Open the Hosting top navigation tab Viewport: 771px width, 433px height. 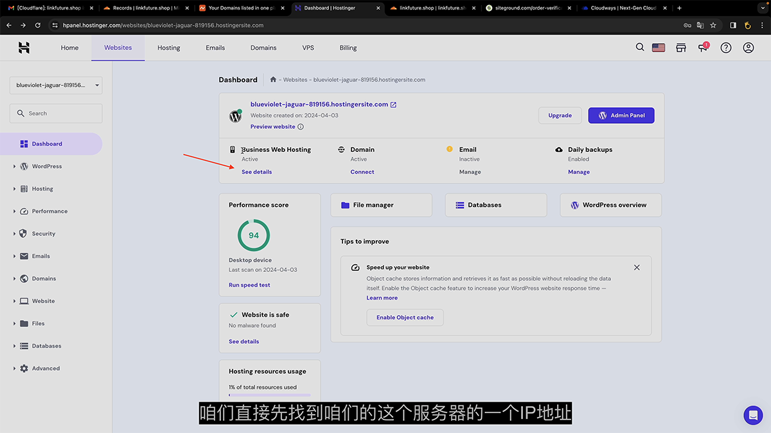[x=169, y=47]
